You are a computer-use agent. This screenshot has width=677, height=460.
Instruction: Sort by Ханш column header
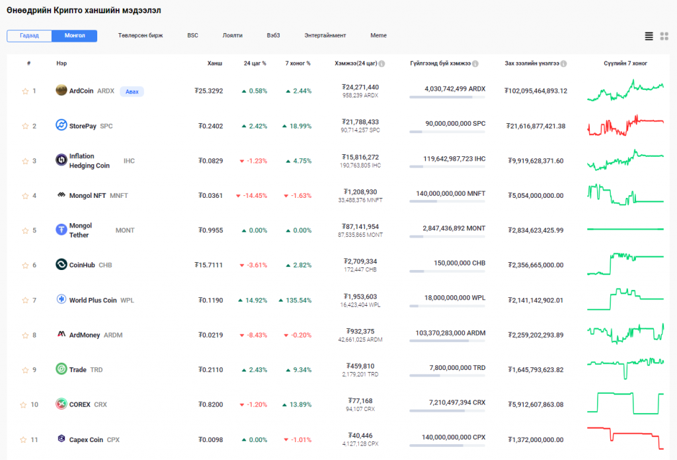pyautogui.click(x=215, y=64)
